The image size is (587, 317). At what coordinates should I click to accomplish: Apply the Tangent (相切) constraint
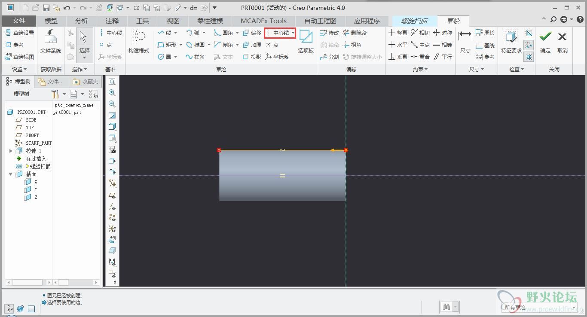(420, 33)
